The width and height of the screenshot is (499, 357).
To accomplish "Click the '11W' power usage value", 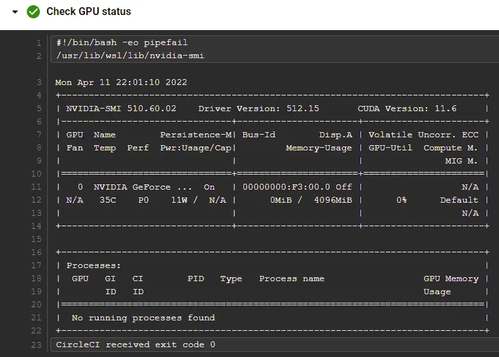I will click(x=179, y=200).
